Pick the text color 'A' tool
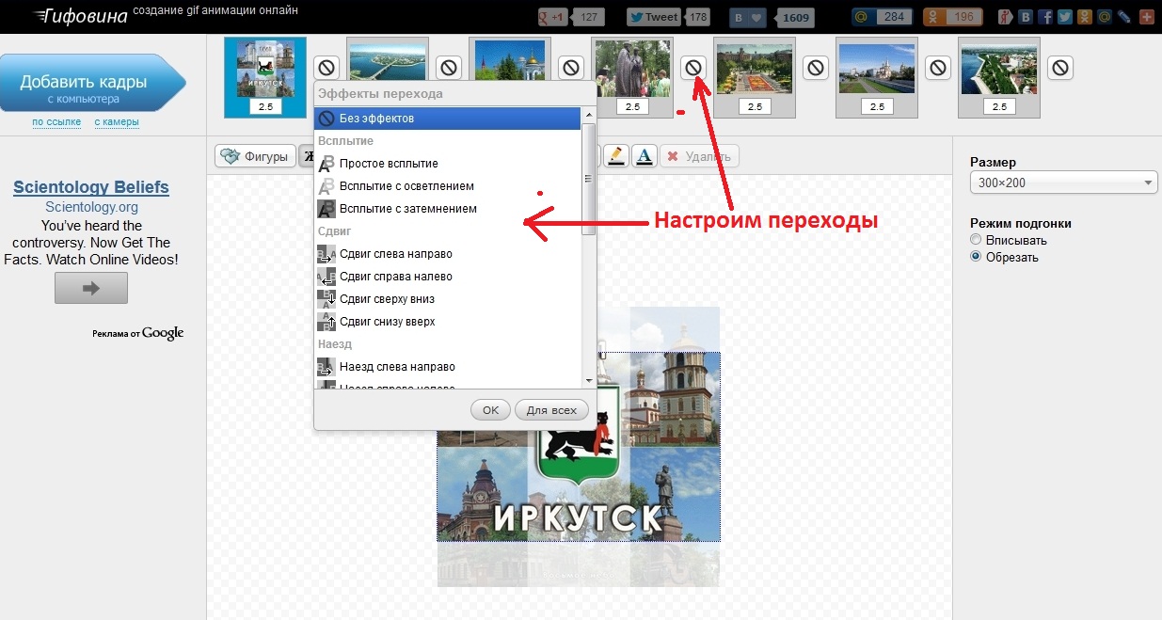Image resolution: width=1162 pixels, height=620 pixels. pos(644,156)
